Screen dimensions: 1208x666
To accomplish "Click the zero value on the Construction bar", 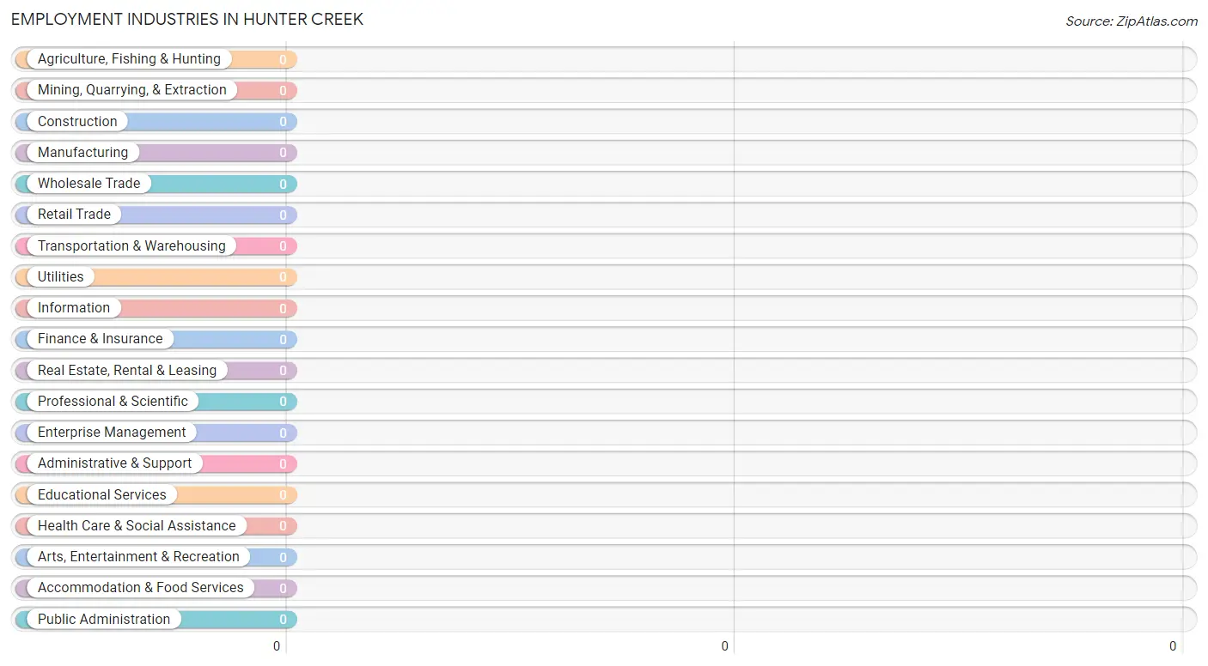I will tap(284, 122).
